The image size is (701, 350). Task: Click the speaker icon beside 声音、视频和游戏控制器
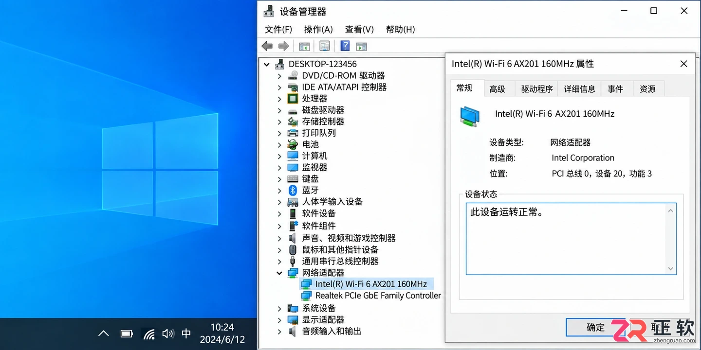[293, 238]
